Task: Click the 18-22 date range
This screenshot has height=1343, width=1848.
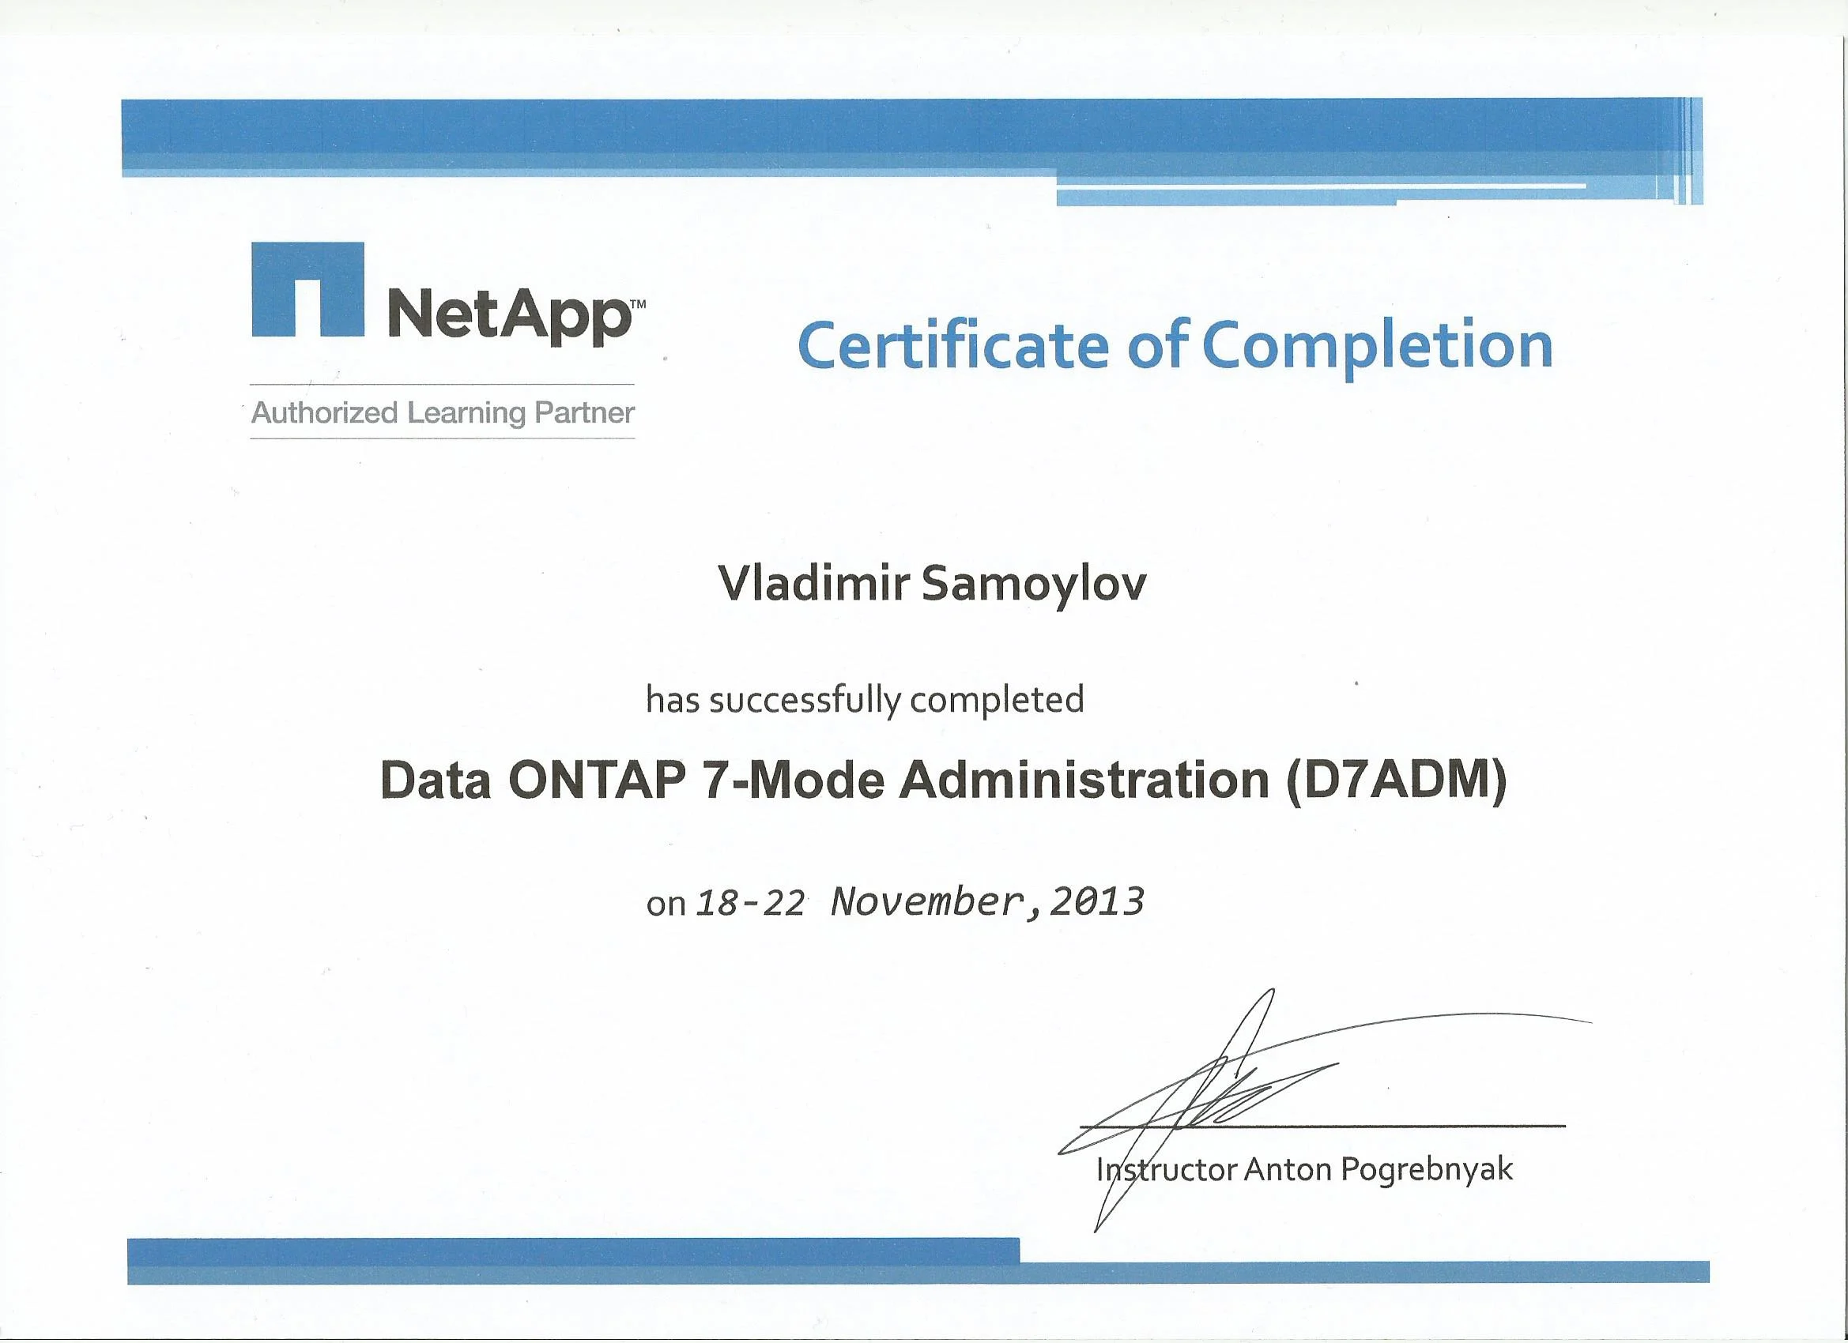Action: tap(749, 903)
